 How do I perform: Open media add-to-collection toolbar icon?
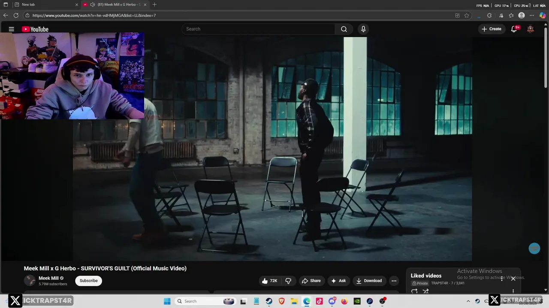coord(501,15)
